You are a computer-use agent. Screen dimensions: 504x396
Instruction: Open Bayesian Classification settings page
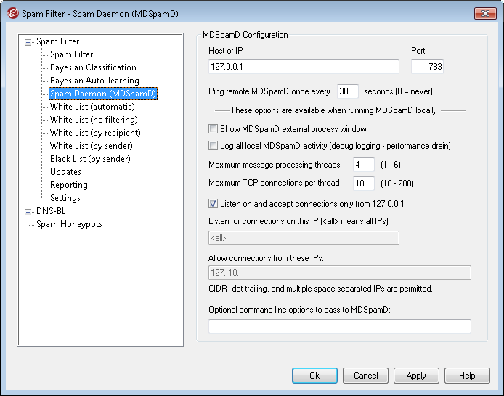coord(93,67)
